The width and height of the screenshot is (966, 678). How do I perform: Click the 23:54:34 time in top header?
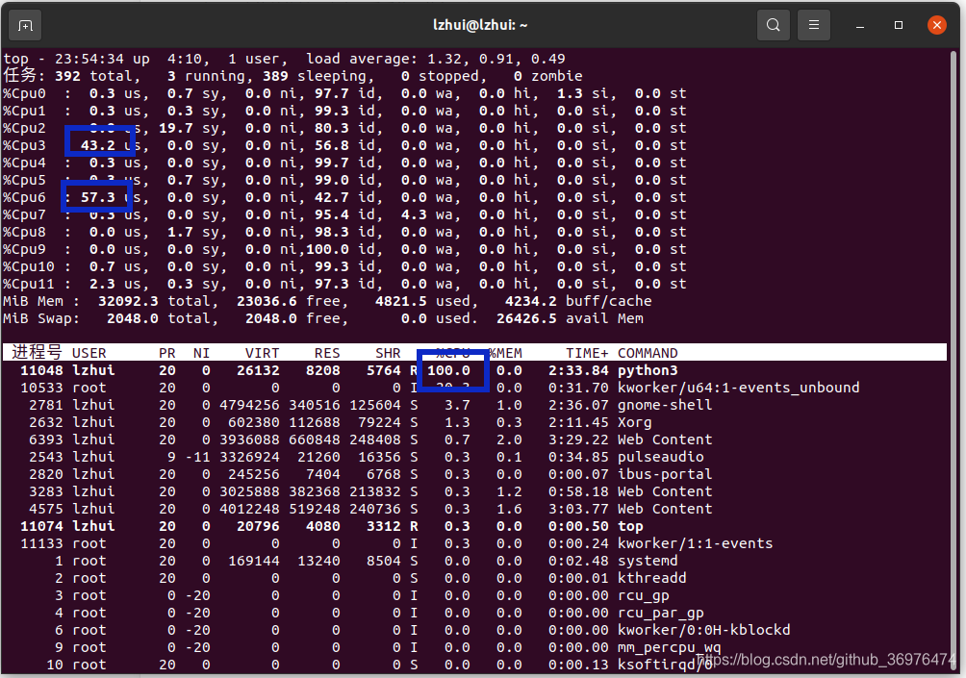click(89, 59)
